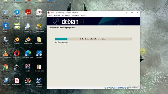The width and height of the screenshot is (168, 94).
Task: Click the mouse integration status icon
Action: tap(125, 88)
